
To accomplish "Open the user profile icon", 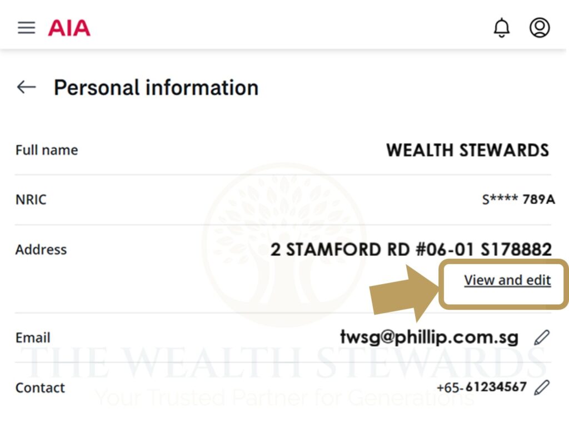I will point(539,28).
